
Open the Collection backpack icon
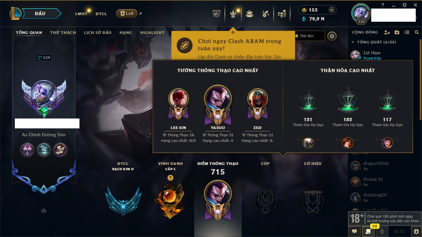tap(250, 14)
